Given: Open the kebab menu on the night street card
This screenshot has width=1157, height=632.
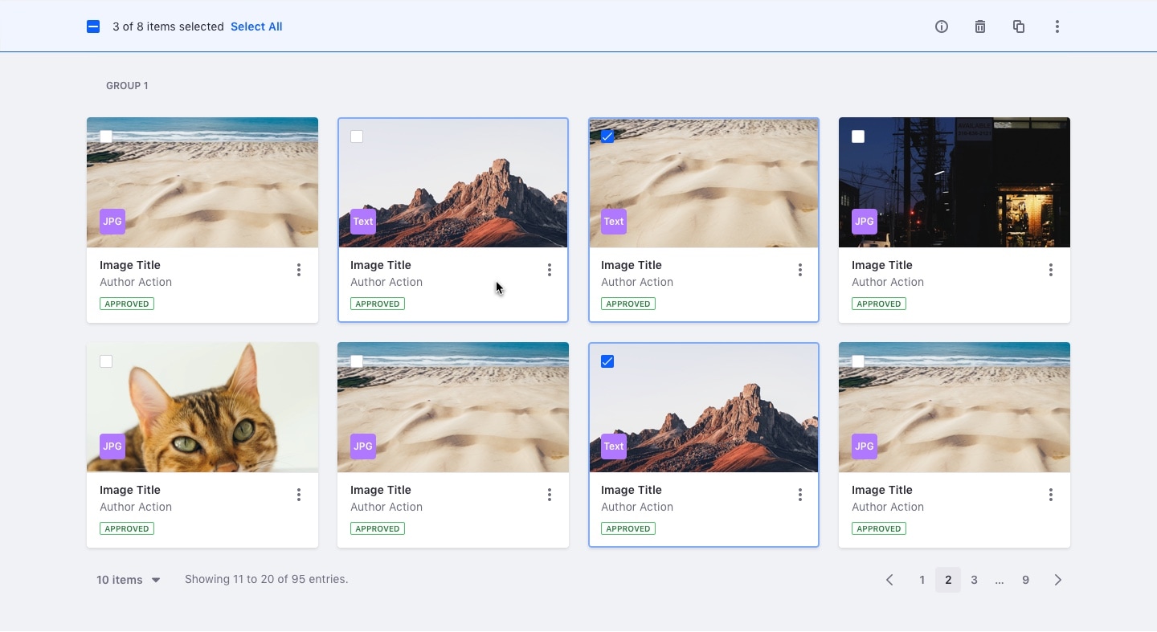Looking at the screenshot, I should (1051, 270).
